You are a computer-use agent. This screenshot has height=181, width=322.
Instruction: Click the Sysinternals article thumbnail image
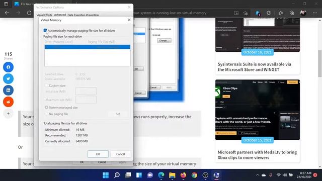click(258, 35)
